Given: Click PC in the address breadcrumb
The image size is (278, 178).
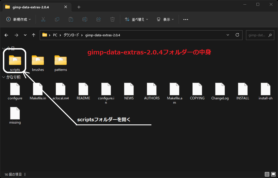Looking at the screenshot, I should 55,35.
